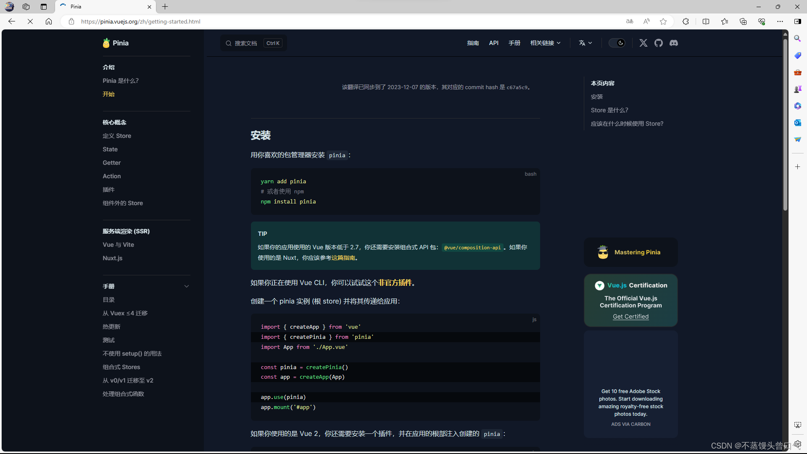Open 组合式 Stores sidebar page
This screenshot has width=807, height=454.
121,367
